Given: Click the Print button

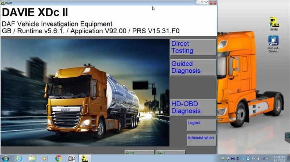Looking at the screenshot, I should pyautogui.click(x=139, y=152).
